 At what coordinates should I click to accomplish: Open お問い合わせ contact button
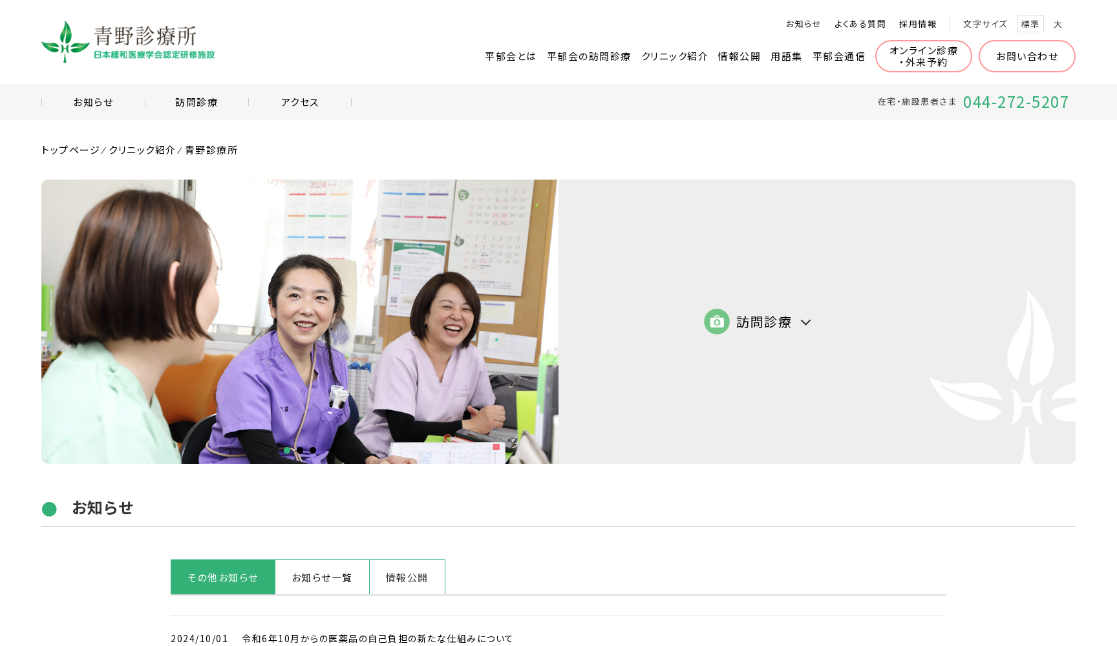(1027, 56)
